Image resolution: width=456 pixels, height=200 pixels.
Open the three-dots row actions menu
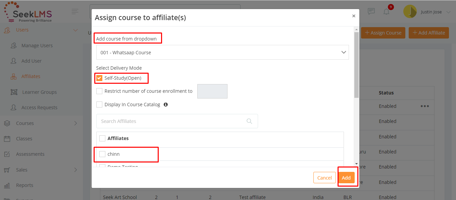pos(425,106)
